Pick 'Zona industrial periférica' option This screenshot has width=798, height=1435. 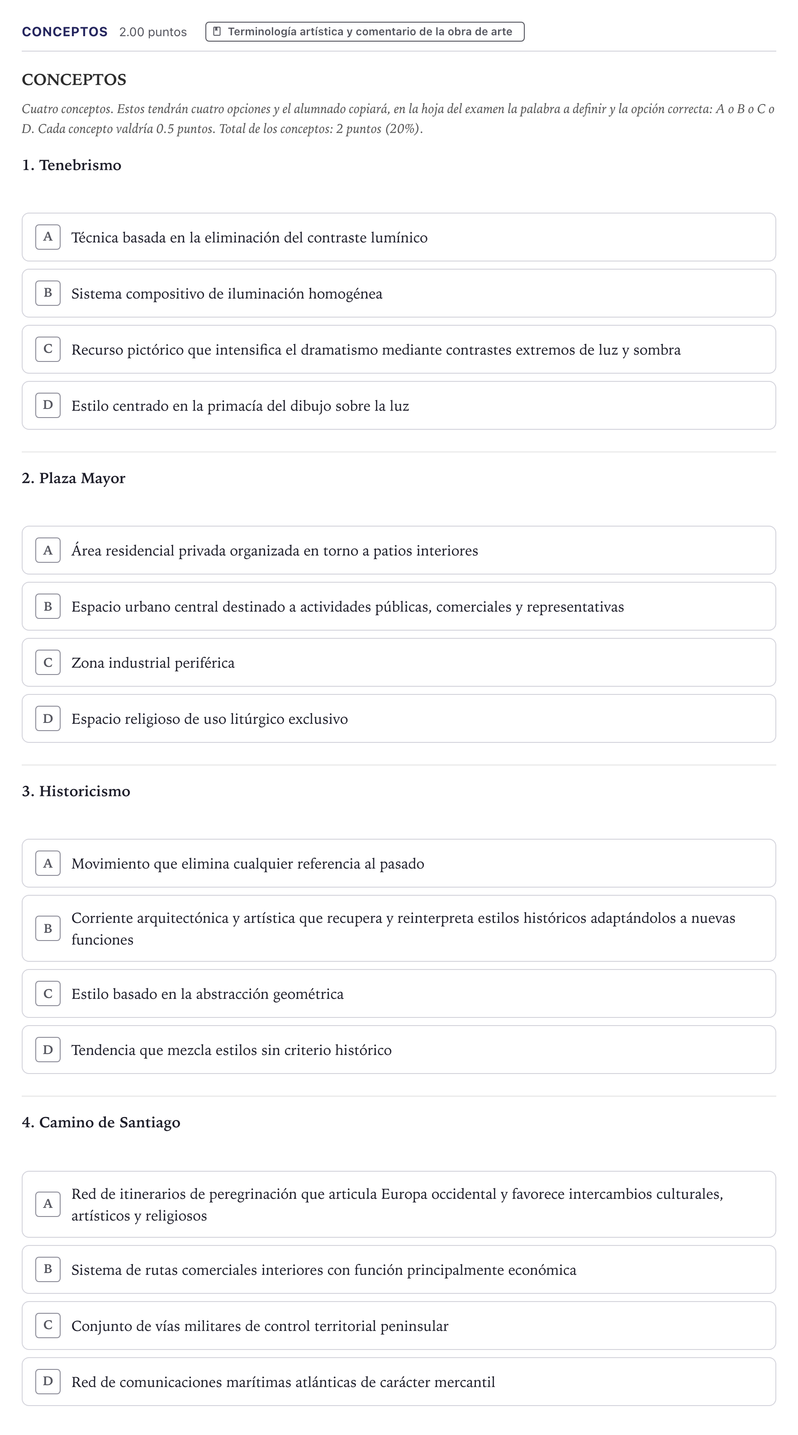point(399,662)
